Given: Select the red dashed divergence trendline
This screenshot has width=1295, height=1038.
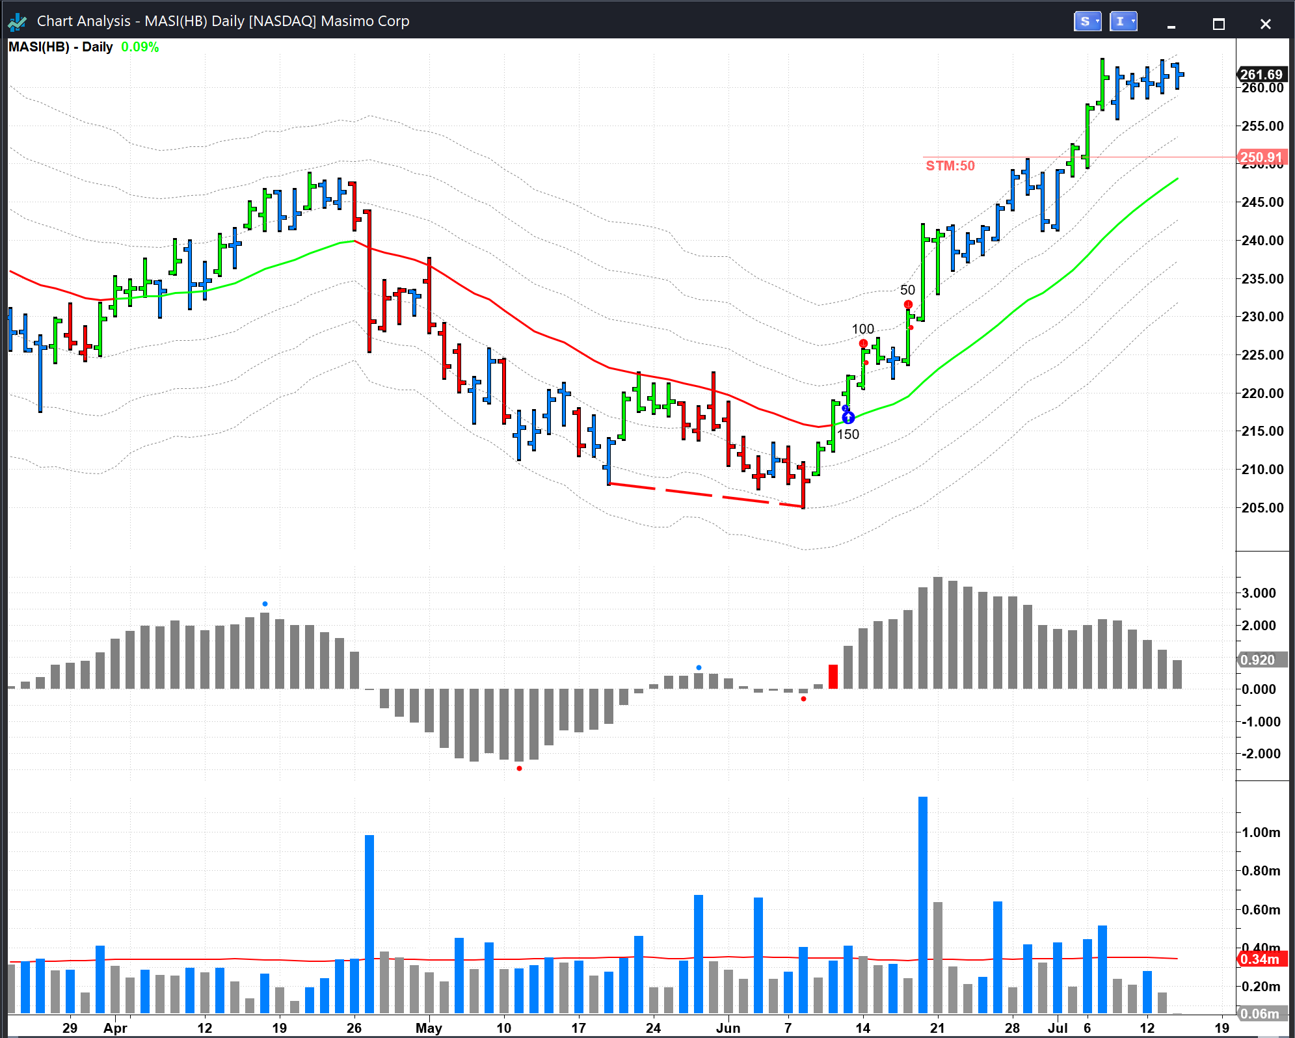Looking at the screenshot, I should [706, 495].
